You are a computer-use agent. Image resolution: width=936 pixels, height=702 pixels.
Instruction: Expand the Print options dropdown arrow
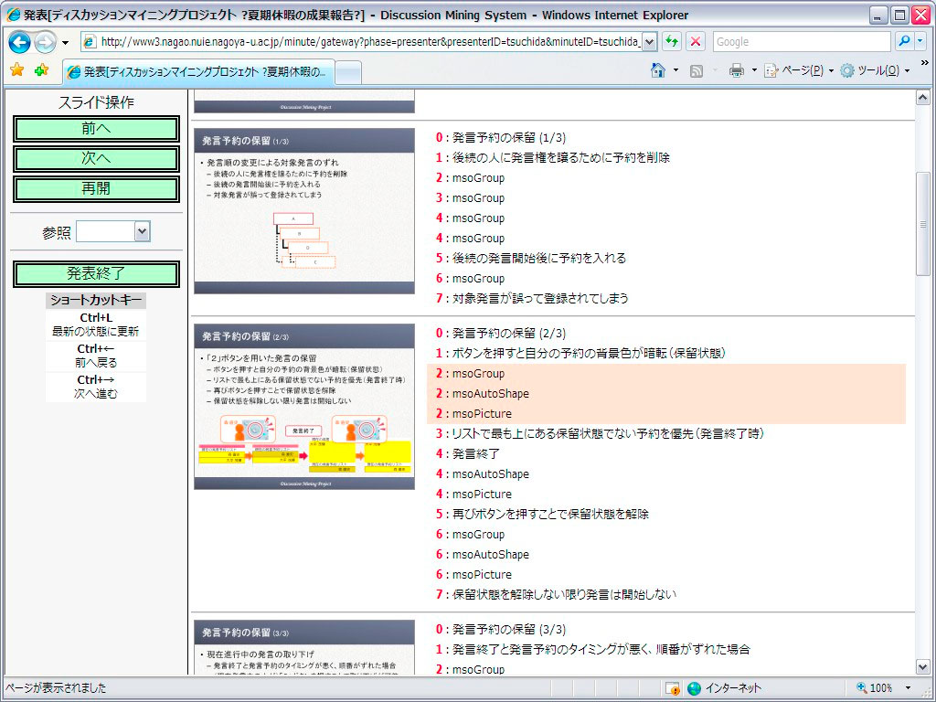click(x=754, y=70)
